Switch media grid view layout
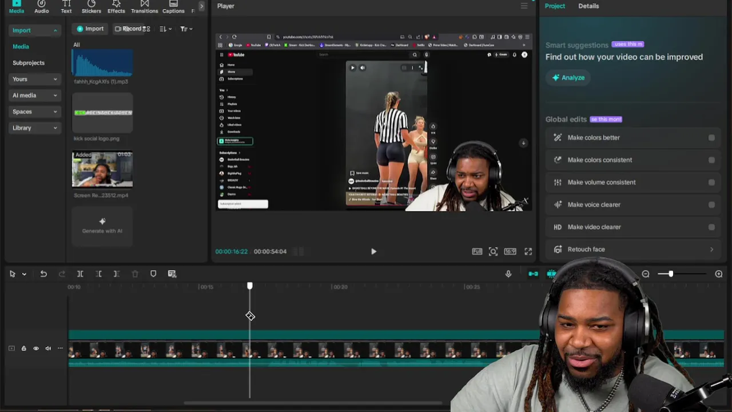This screenshot has width=732, height=412. tap(146, 29)
